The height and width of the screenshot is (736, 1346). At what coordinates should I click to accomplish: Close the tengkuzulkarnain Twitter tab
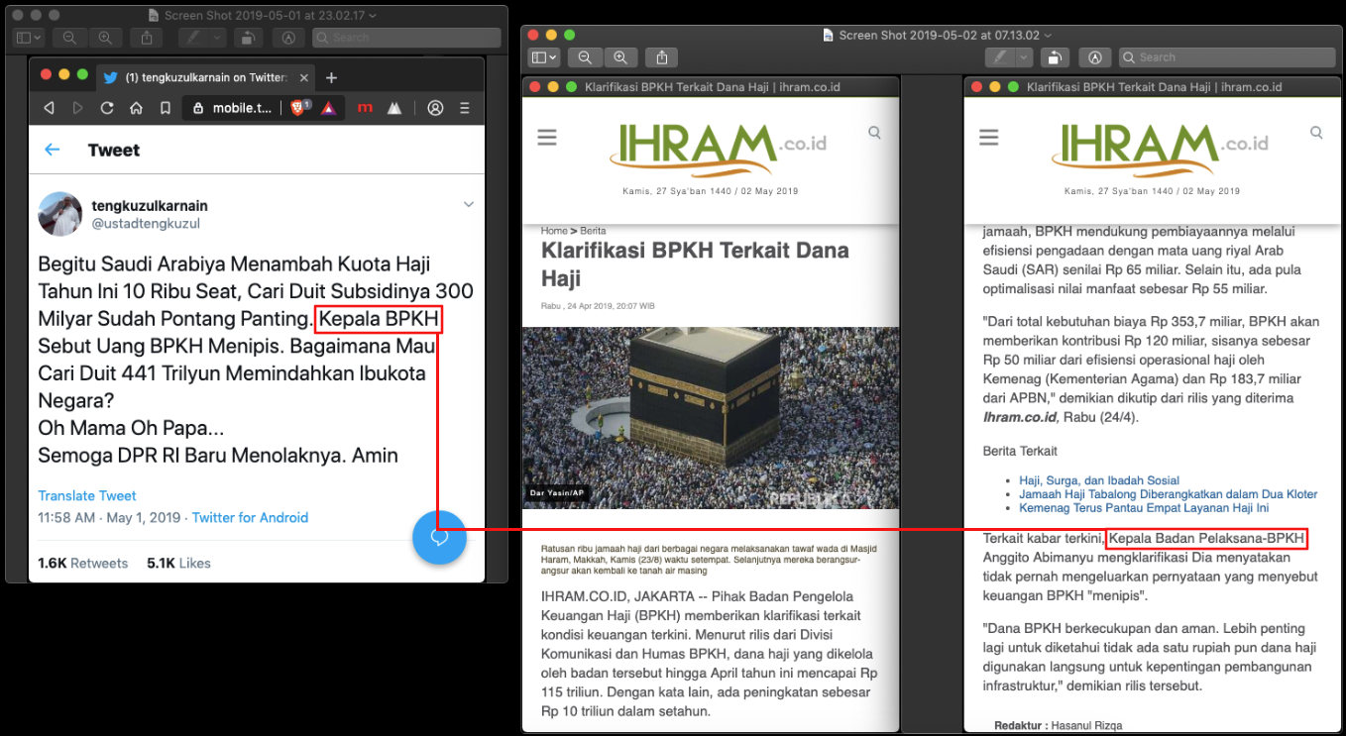(303, 77)
